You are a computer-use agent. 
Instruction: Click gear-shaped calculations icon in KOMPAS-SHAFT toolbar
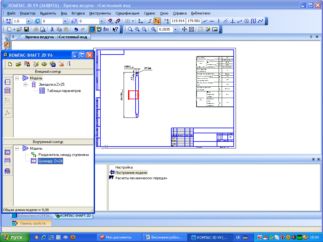point(44,64)
